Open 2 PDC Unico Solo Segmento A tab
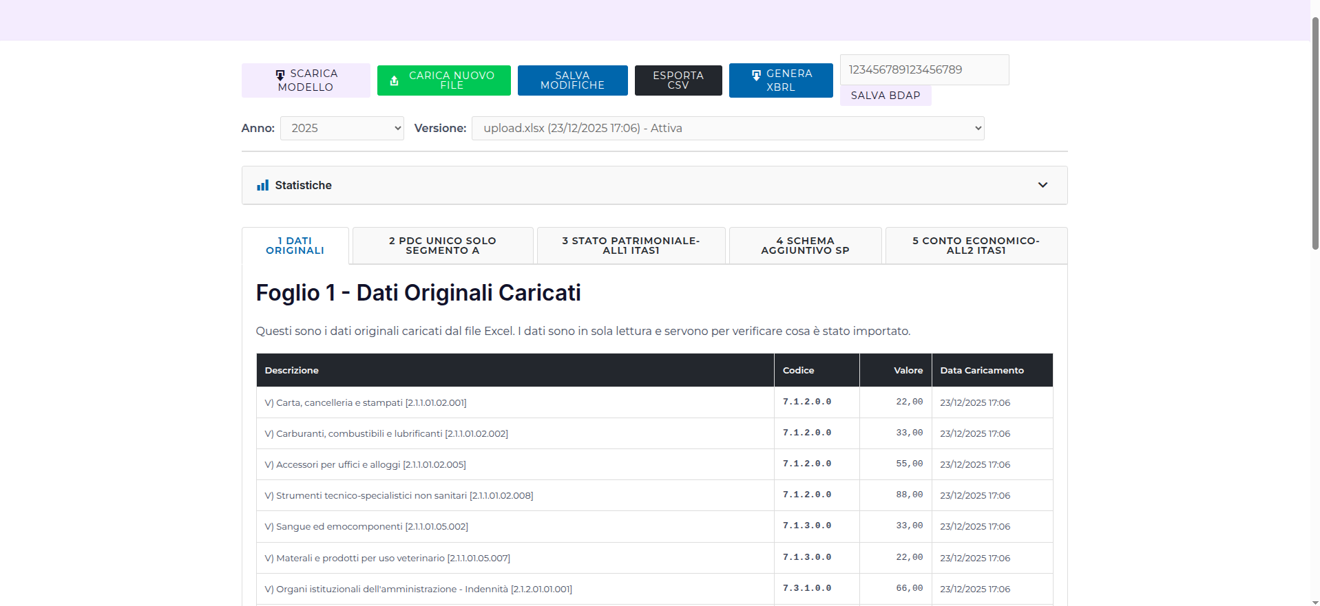 443,246
